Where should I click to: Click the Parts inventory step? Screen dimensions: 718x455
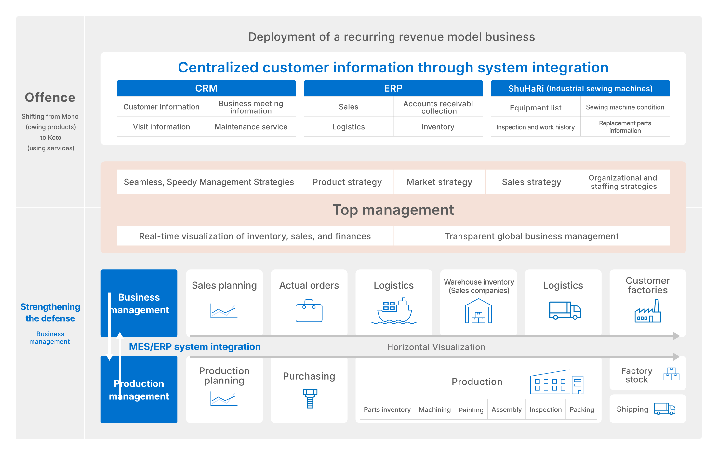click(387, 409)
